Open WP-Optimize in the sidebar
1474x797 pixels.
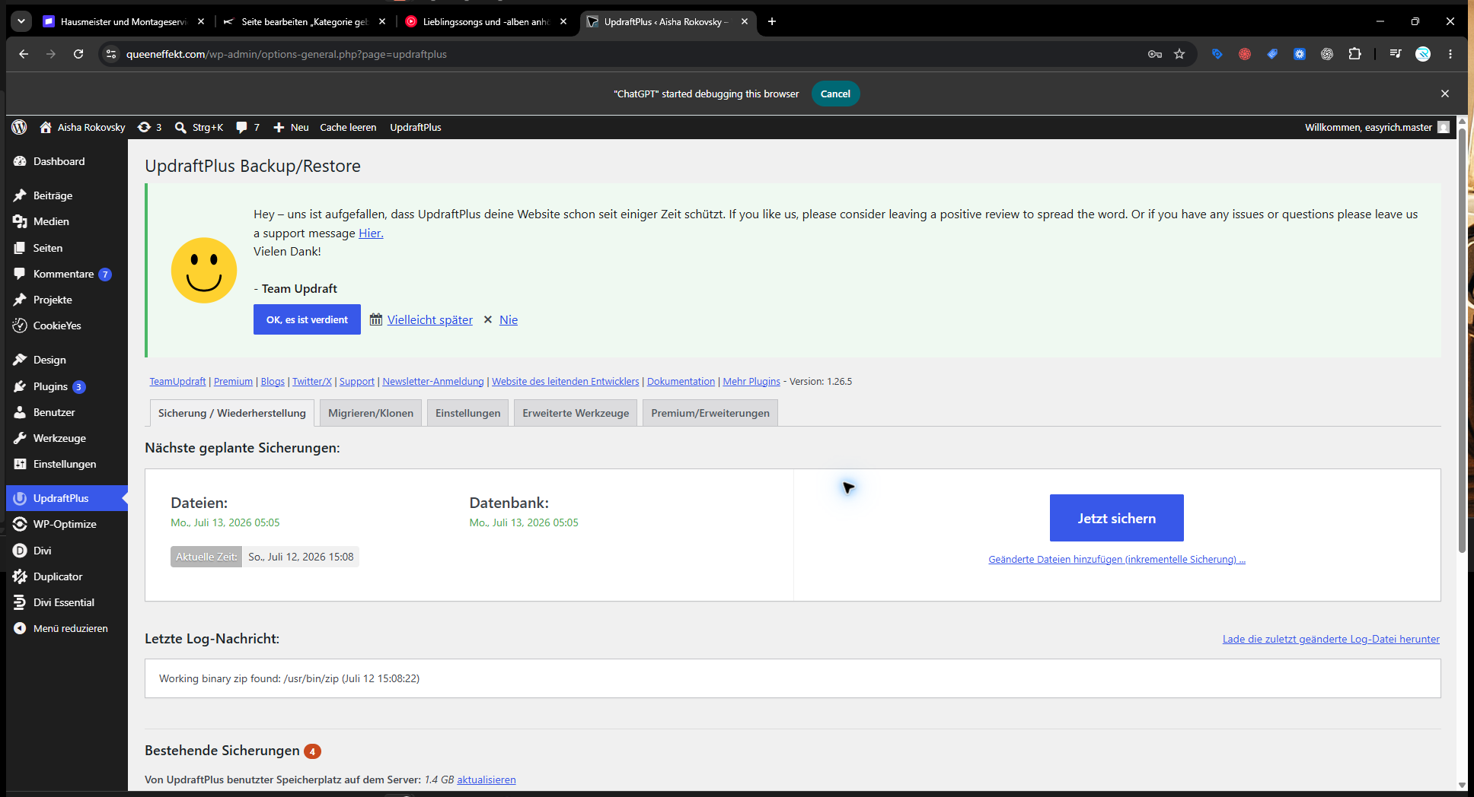pos(65,524)
